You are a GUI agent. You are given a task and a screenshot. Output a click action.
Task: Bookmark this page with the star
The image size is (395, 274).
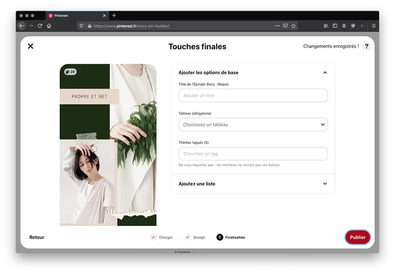293,26
